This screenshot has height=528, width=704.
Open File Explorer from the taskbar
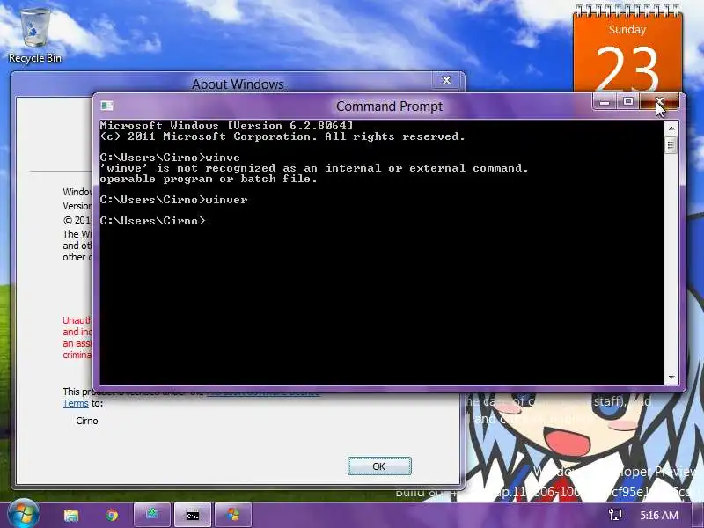(x=71, y=515)
